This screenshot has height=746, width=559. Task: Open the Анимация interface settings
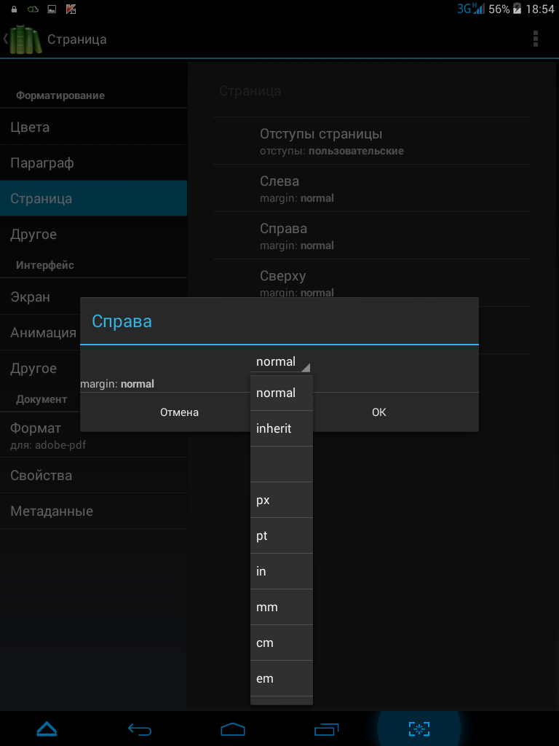[44, 333]
